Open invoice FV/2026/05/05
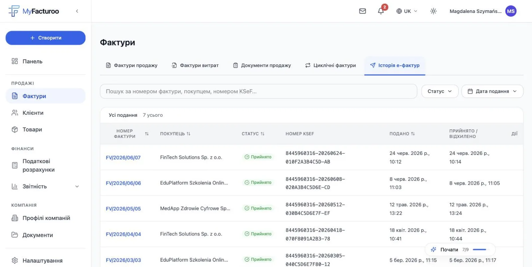Image resolution: width=532 pixels, height=267 pixels. [x=123, y=209]
